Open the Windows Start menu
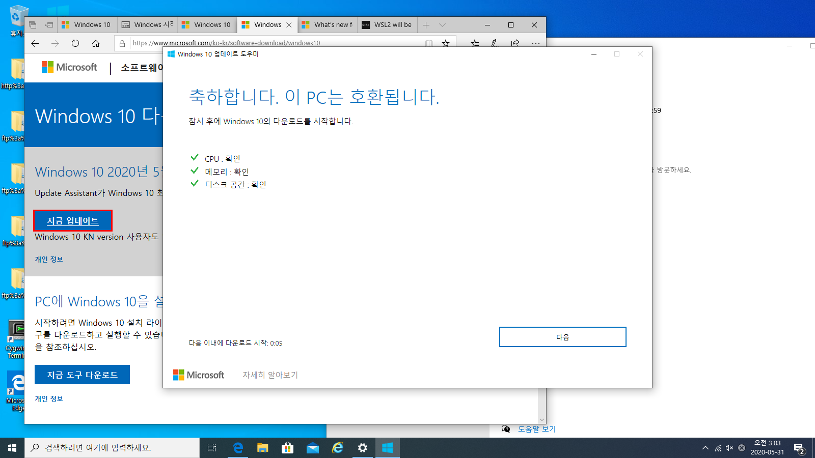 point(12,448)
